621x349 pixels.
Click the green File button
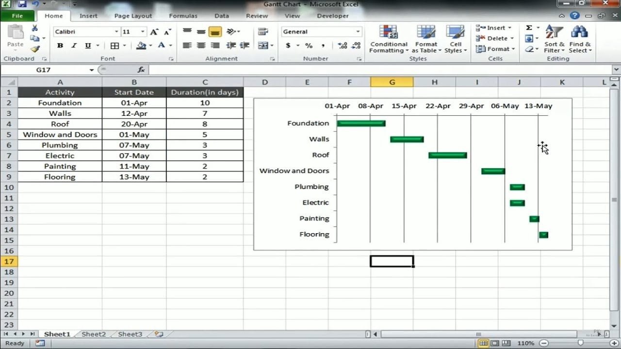(17, 16)
